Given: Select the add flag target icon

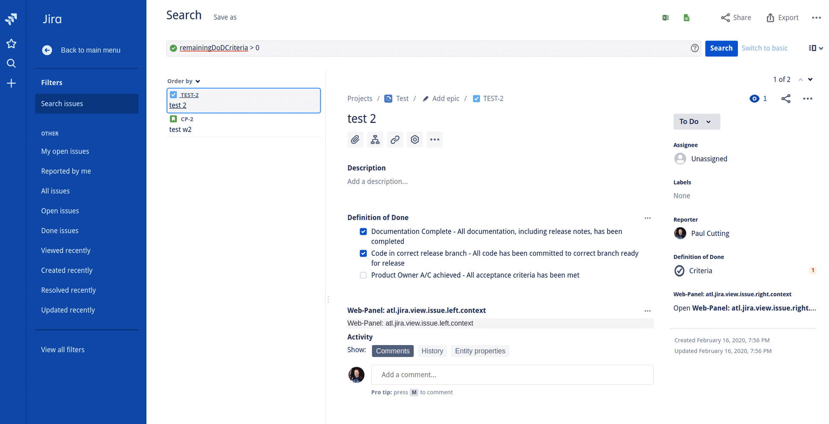Looking at the screenshot, I should tap(414, 139).
